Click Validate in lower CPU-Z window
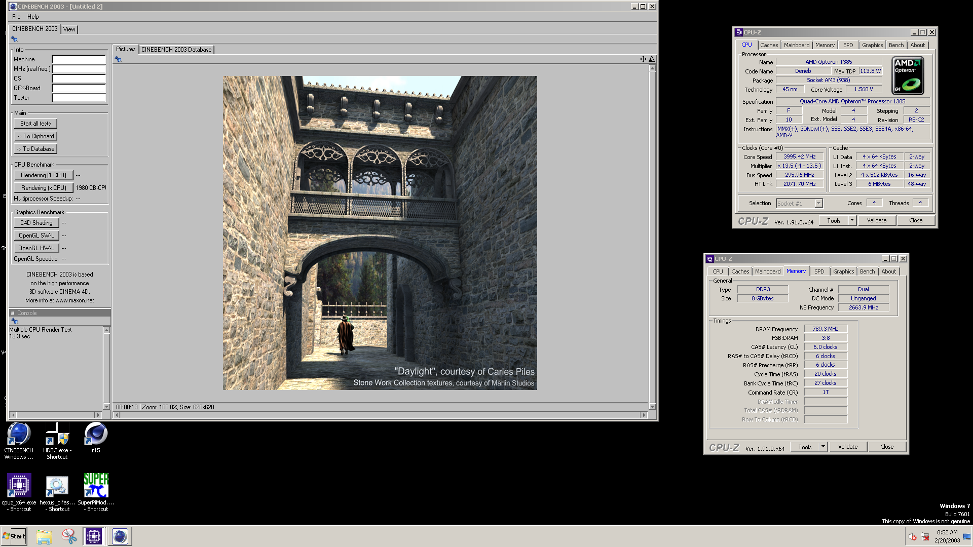The height and width of the screenshot is (547, 973). click(x=848, y=447)
